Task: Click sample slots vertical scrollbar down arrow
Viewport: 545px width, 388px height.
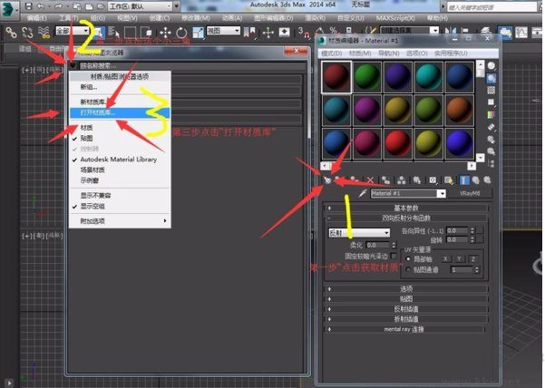Action: [x=480, y=158]
